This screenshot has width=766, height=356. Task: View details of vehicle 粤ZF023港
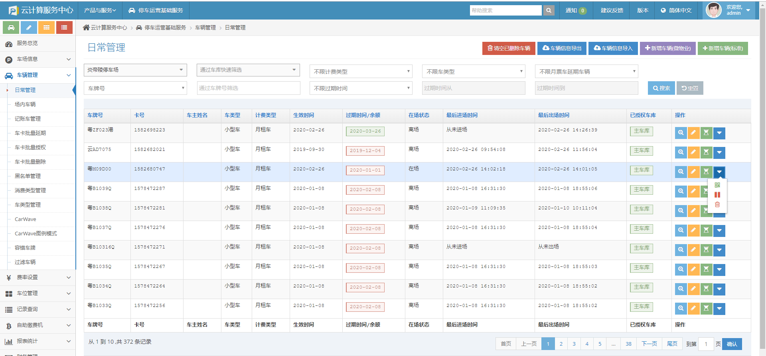pos(681,133)
